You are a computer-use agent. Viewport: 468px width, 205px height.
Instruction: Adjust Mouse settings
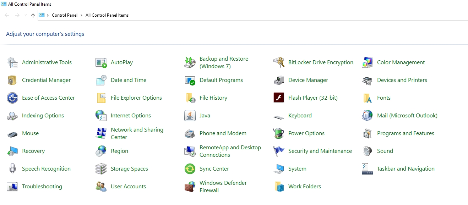tap(31, 133)
